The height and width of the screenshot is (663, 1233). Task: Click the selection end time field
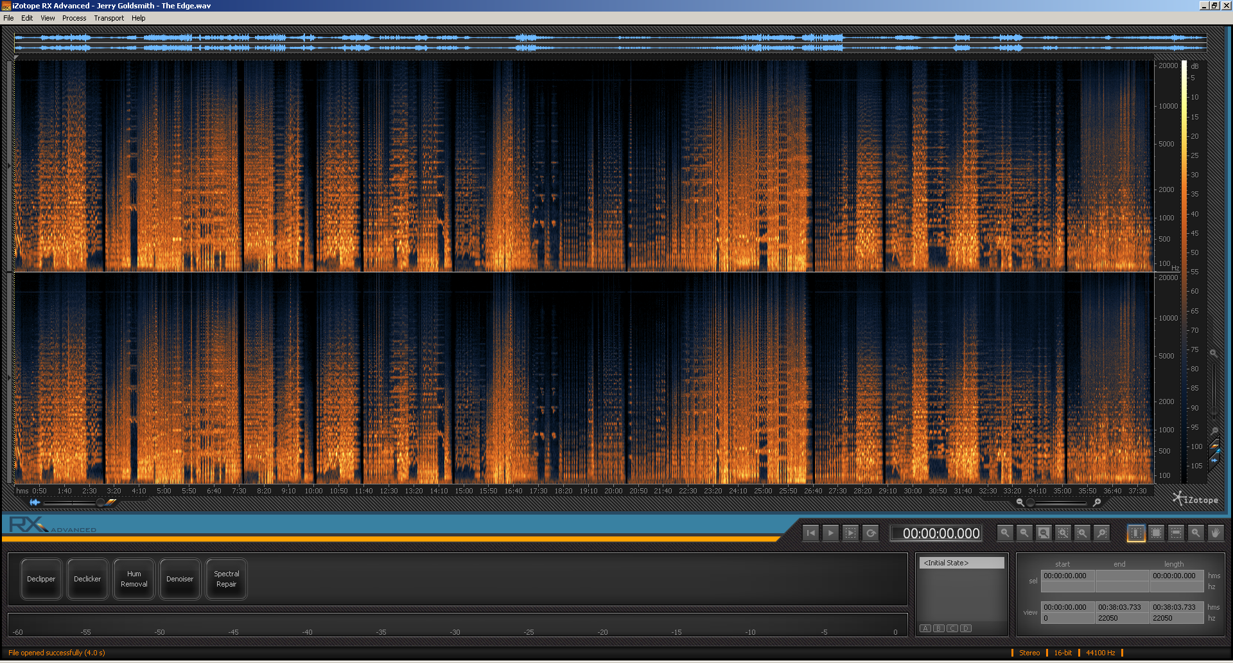(1123, 576)
